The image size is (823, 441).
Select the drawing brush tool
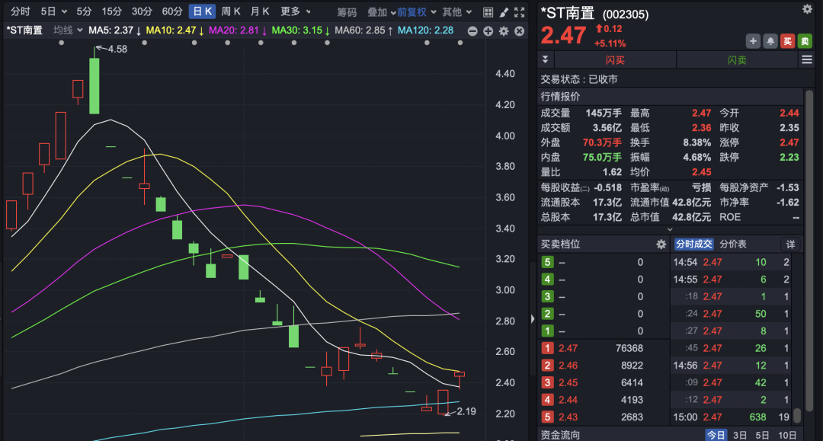[x=504, y=12]
